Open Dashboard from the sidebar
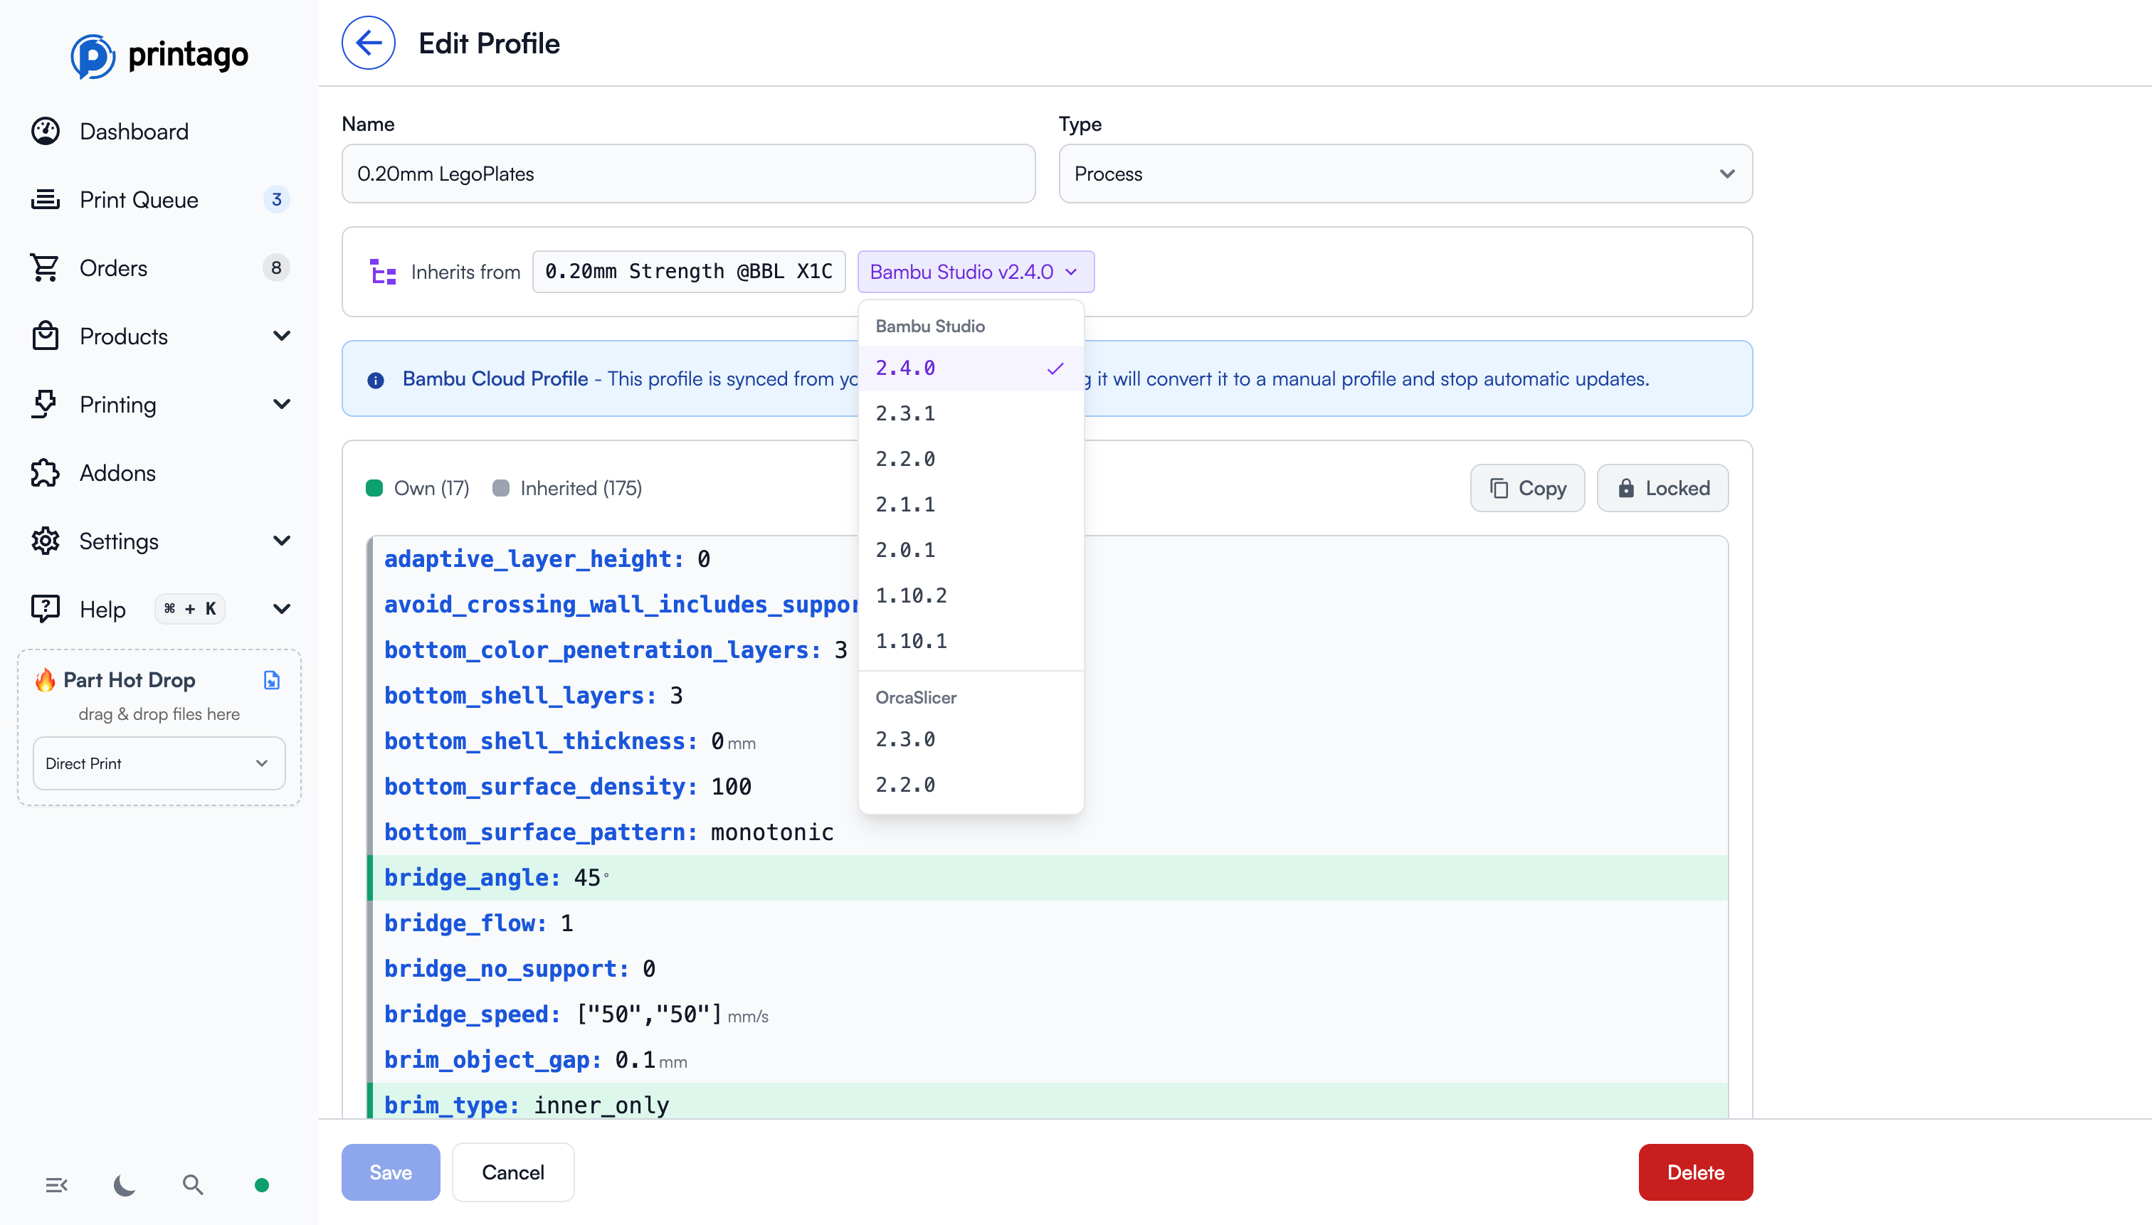 coord(134,131)
